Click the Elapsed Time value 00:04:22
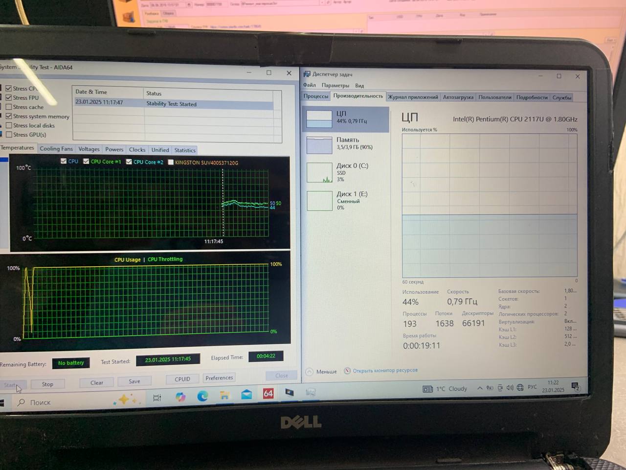The image size is (626, 470). (x=266, y=356)
